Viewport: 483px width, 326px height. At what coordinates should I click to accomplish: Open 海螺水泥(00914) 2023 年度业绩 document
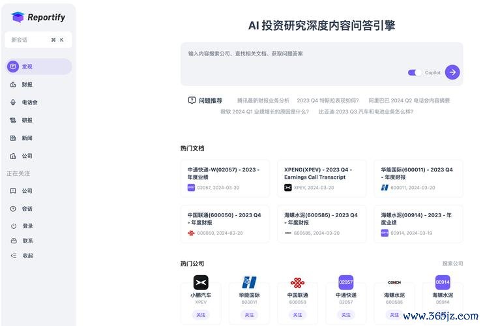[x=418, y=224]
